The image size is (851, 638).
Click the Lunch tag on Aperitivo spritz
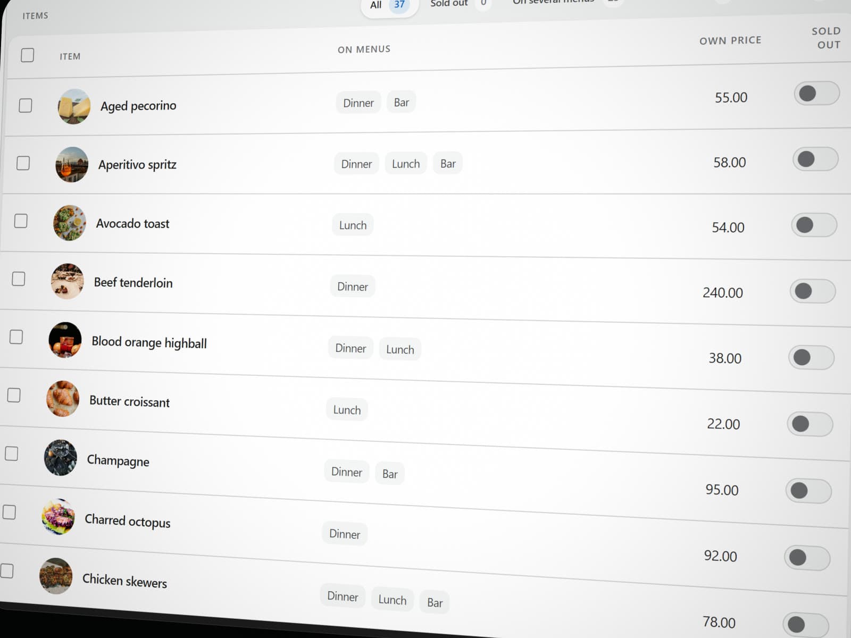[406, 164]
